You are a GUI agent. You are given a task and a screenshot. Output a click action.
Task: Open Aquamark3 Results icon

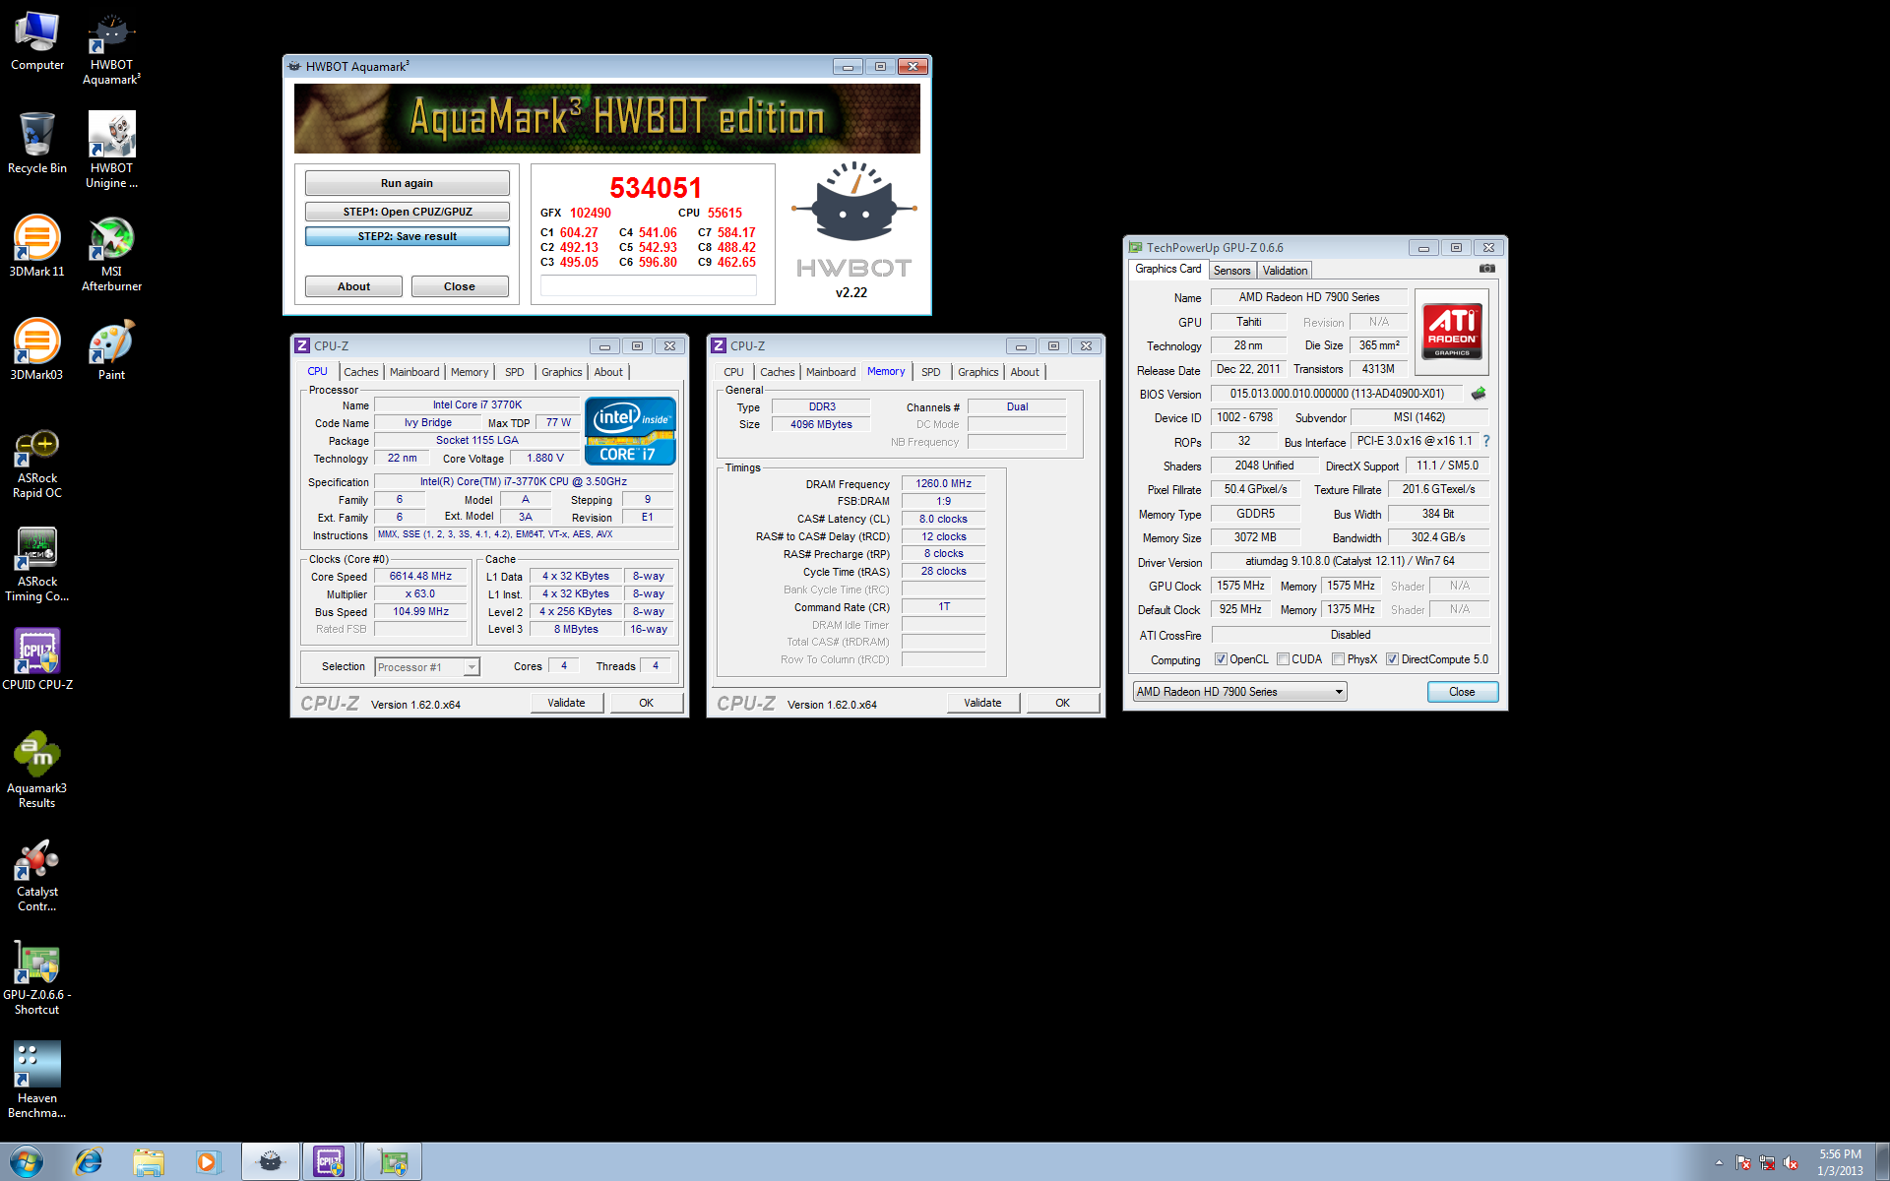click(37, 771)
